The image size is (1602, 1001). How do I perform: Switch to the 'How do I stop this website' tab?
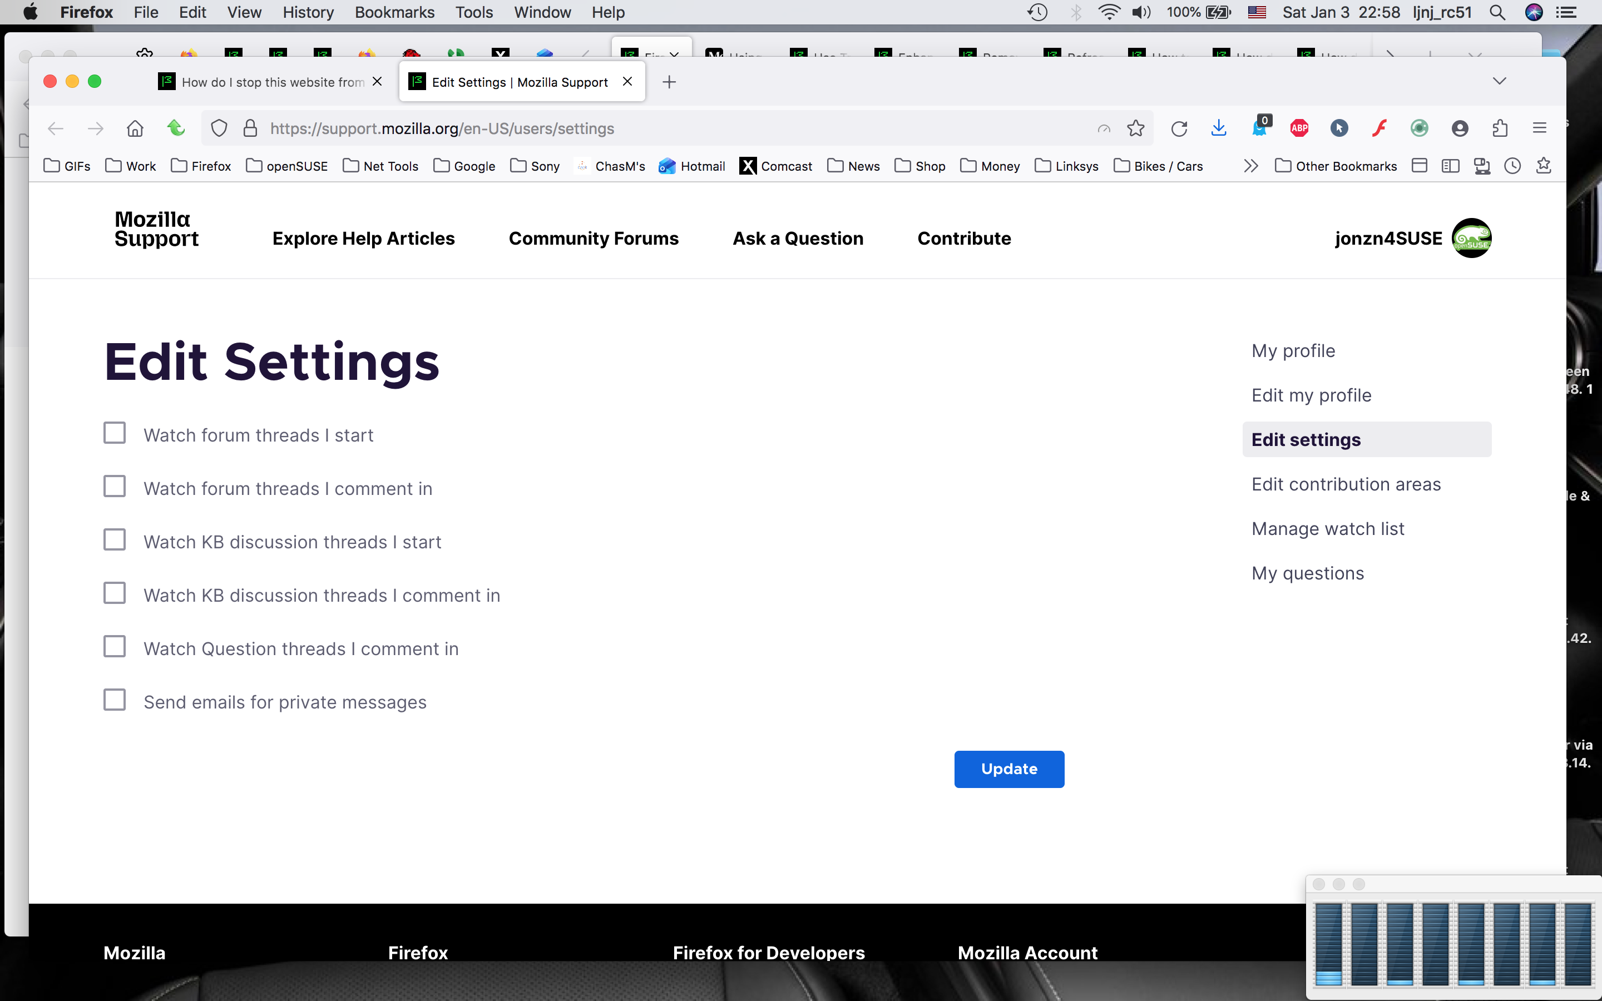pyautogui.click(x=271, y=82)
